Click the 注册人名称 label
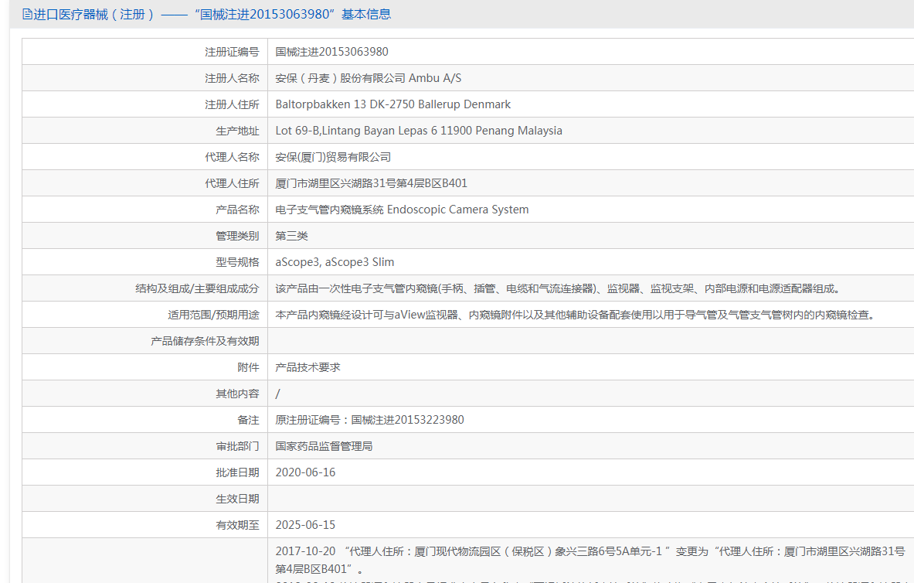Image resolution: width=914 pixels, height=583 pixels. pos(232,78)
